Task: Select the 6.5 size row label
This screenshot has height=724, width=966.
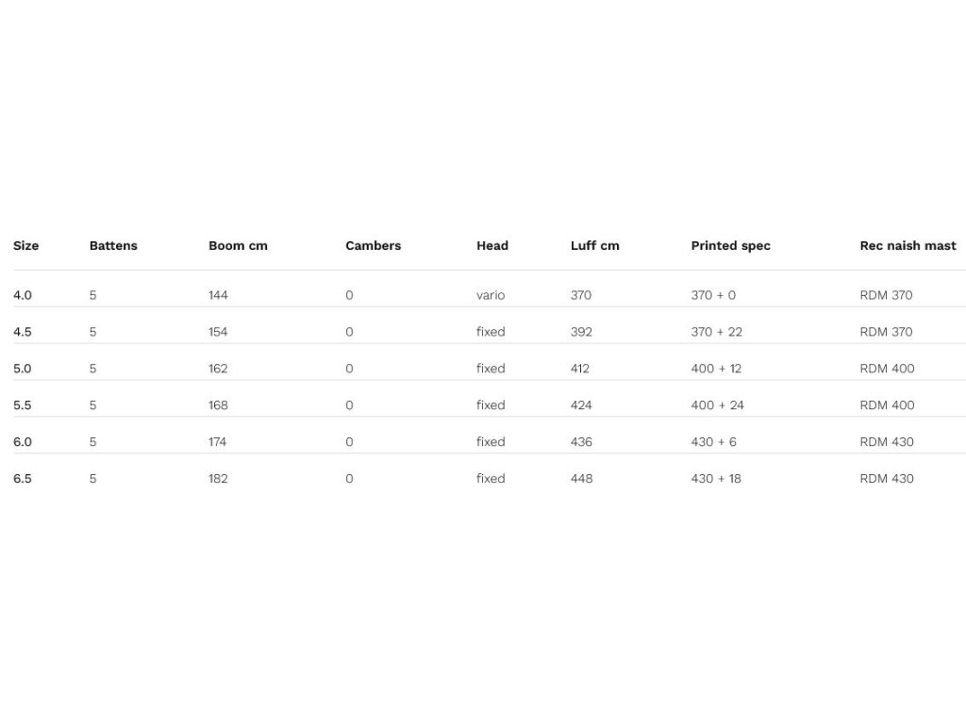Action: [x=23, y=479]
